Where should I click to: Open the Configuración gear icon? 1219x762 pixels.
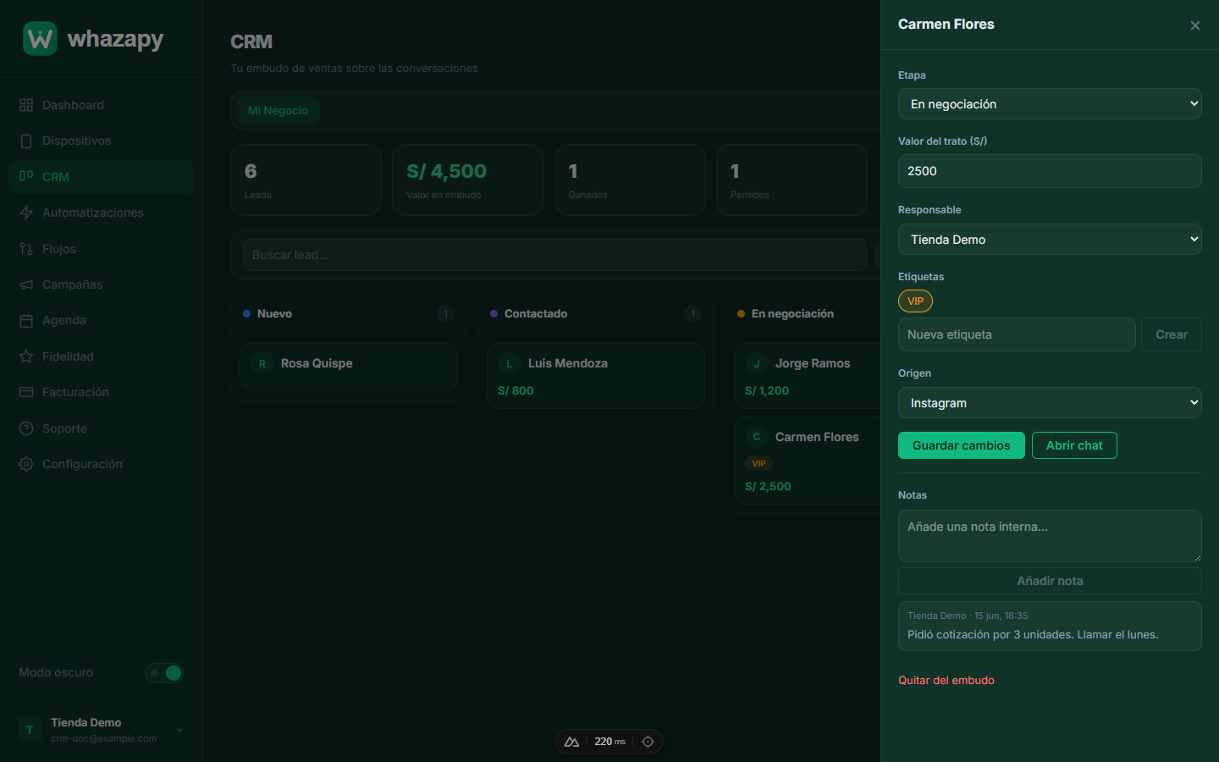tap(26, 464)
